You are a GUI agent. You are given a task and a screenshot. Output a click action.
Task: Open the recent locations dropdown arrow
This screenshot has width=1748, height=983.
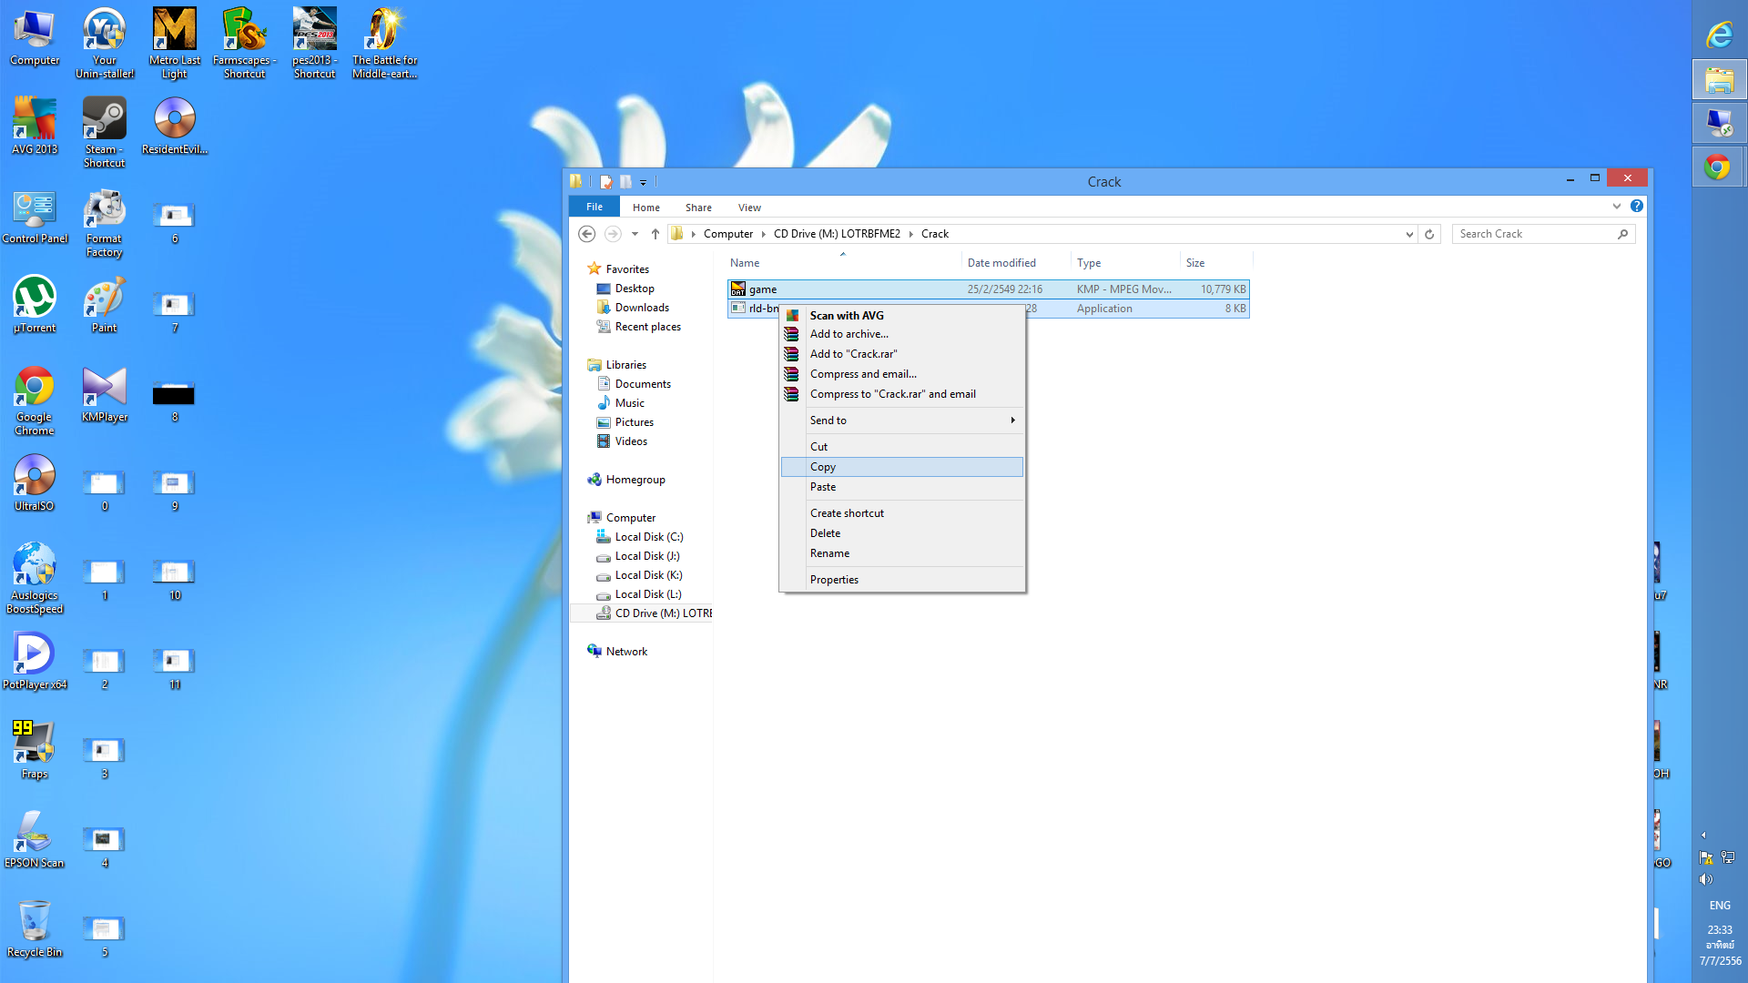[x=635, y=234]
